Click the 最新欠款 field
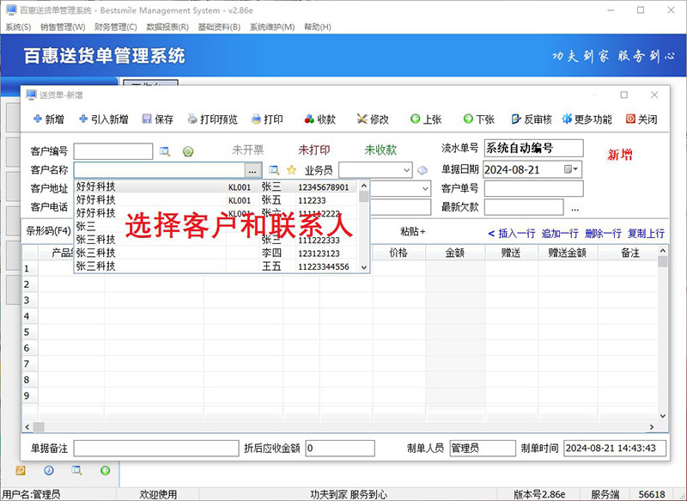This screenshot has height=501, width=687. point(524,207)
